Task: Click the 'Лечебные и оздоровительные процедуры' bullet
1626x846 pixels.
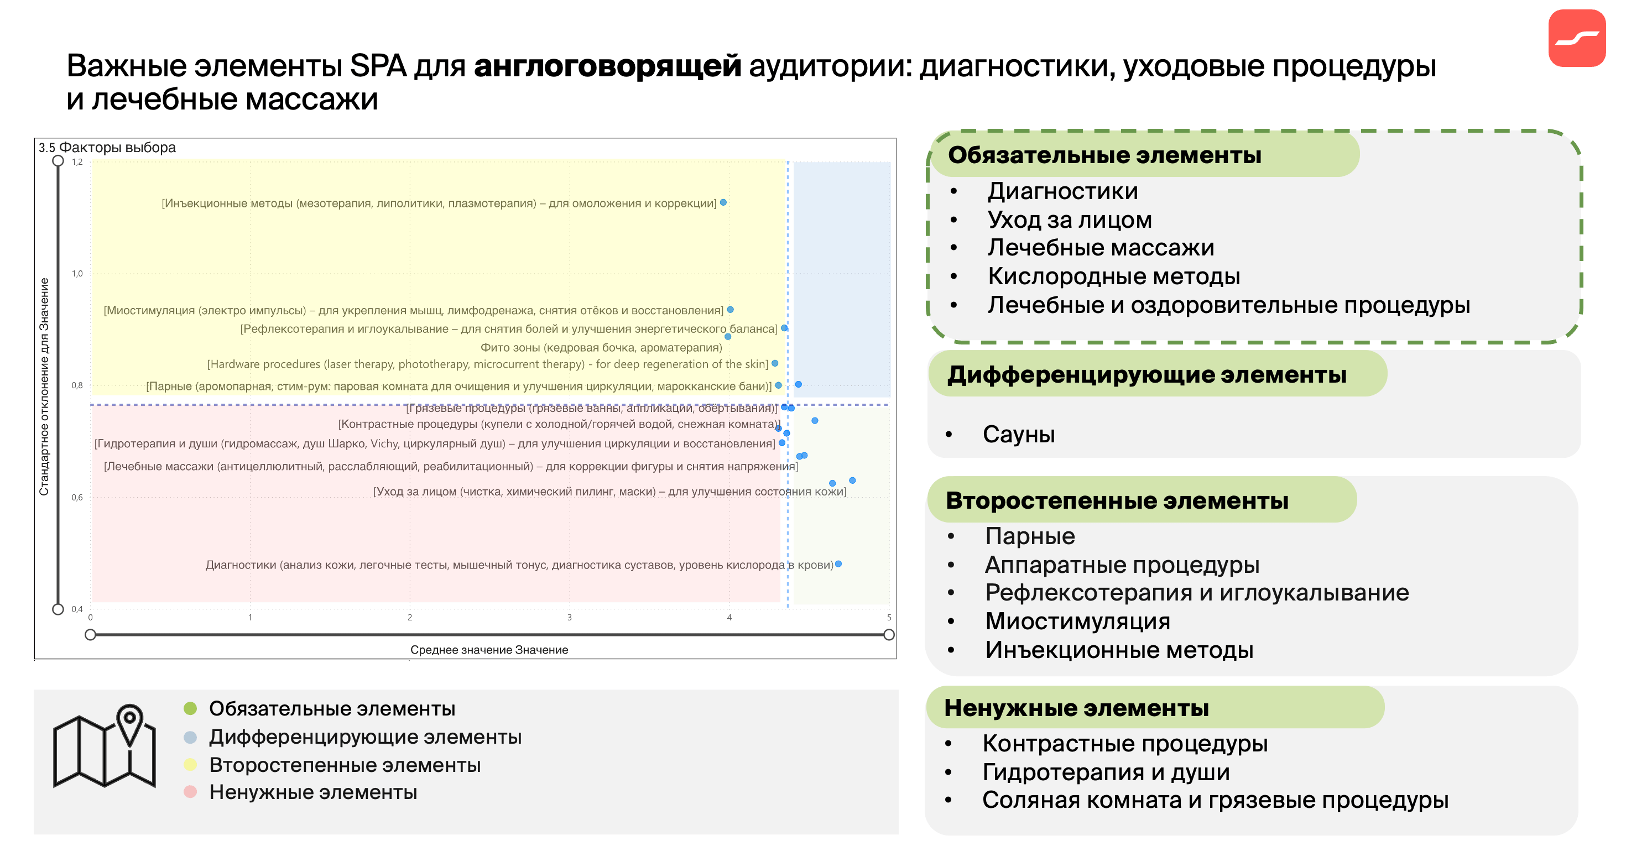Action: click(x=1229, y=305)
